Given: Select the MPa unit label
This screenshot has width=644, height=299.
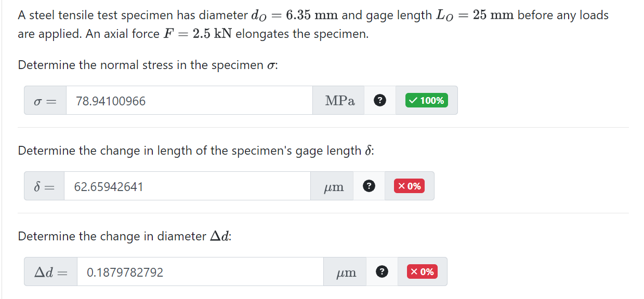Looking at the screenshot, I should (338, 100).
